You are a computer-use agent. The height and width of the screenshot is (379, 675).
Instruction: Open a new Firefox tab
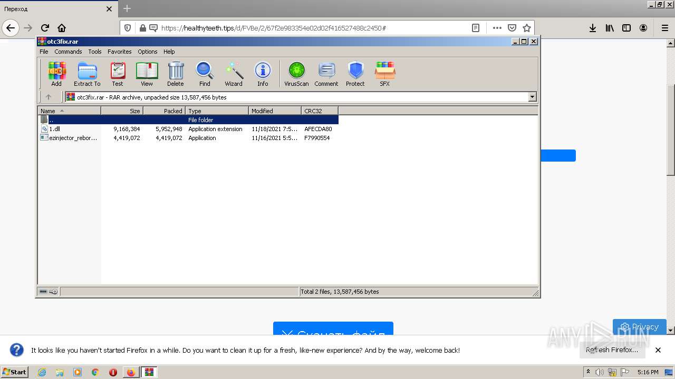click(x=127, y=8)
